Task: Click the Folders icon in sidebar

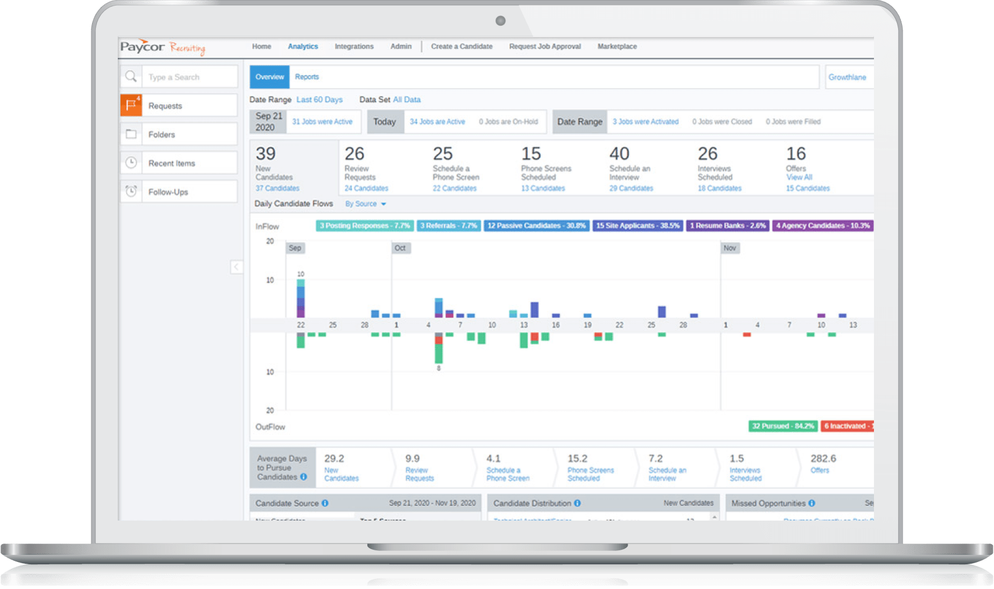Action: pos(131,134)
